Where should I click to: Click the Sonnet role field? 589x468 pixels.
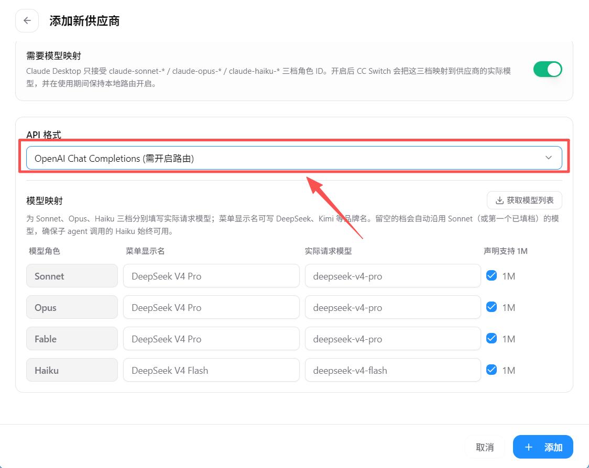click(x=72, y=276)
